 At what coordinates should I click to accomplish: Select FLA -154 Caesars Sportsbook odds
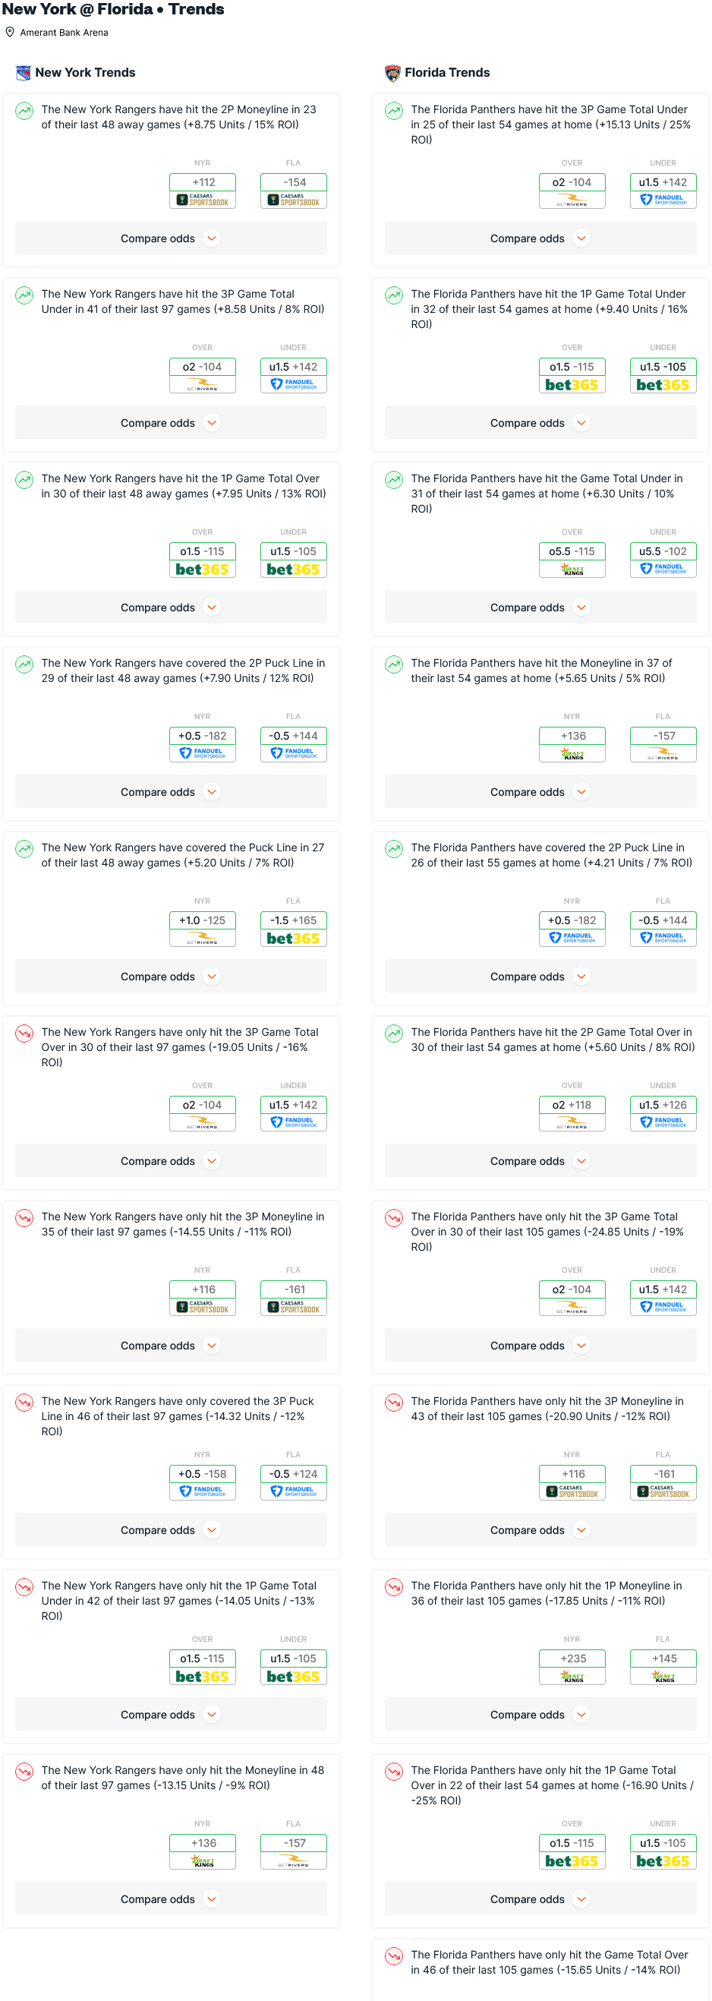point(294,191)
